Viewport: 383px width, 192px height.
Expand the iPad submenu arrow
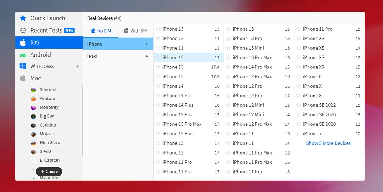pyautogui.click(x=147, y=56)
